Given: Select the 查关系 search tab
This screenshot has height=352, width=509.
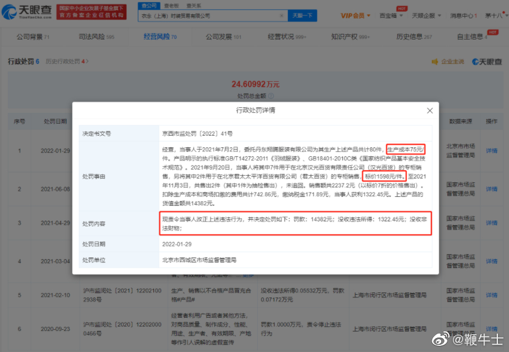Looking at the screenshot, I should click(194, 6).
